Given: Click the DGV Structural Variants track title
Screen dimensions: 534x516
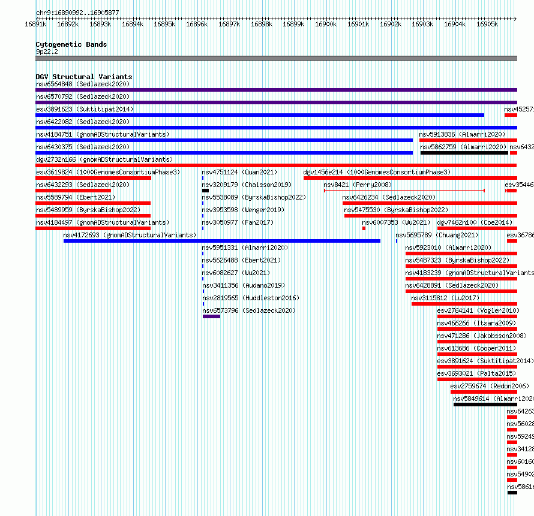Looking at the screenshot, I should (x=84, y=77).
